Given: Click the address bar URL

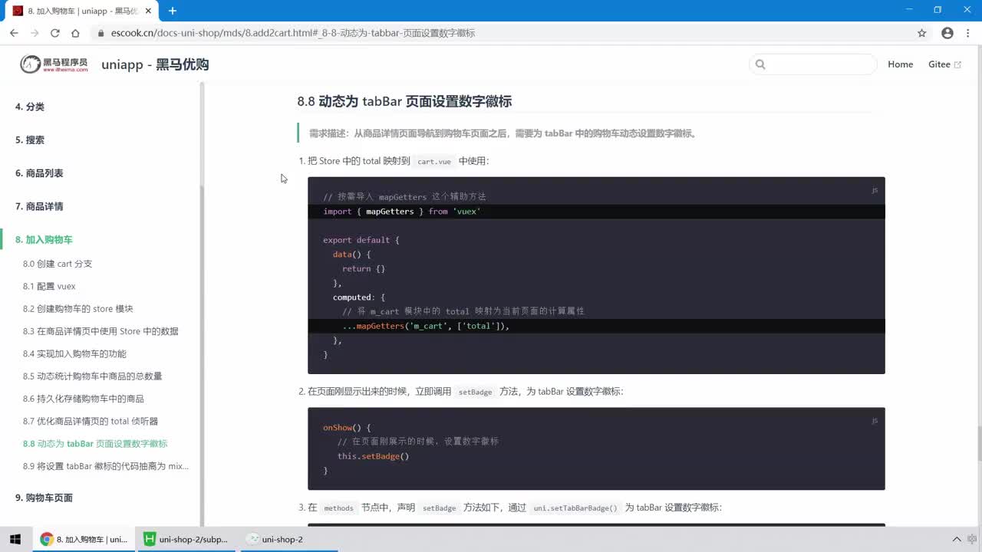Looking at the screenshot, I should 292,33.
